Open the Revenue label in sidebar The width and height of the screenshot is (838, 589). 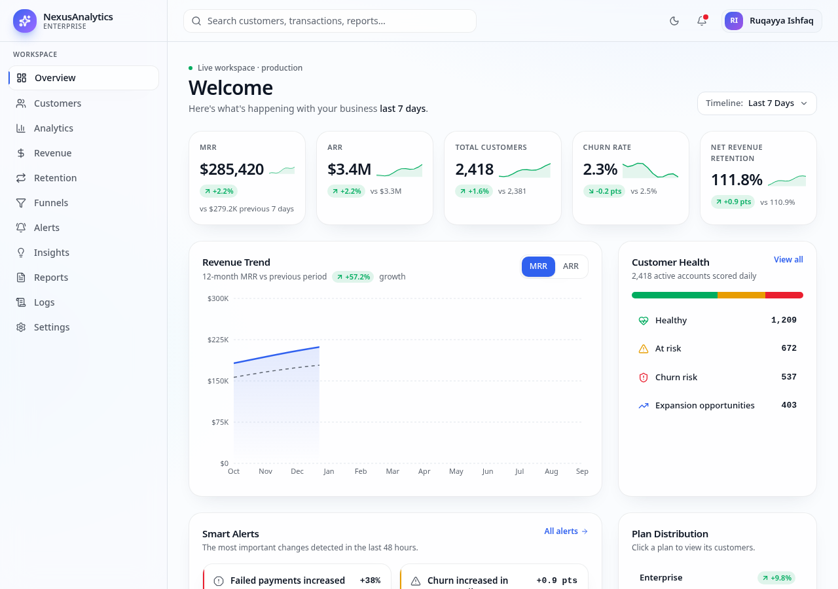53,153
